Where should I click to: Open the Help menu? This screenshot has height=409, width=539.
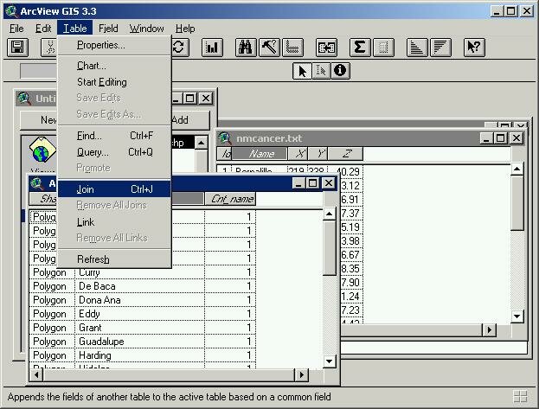[185, 29]
